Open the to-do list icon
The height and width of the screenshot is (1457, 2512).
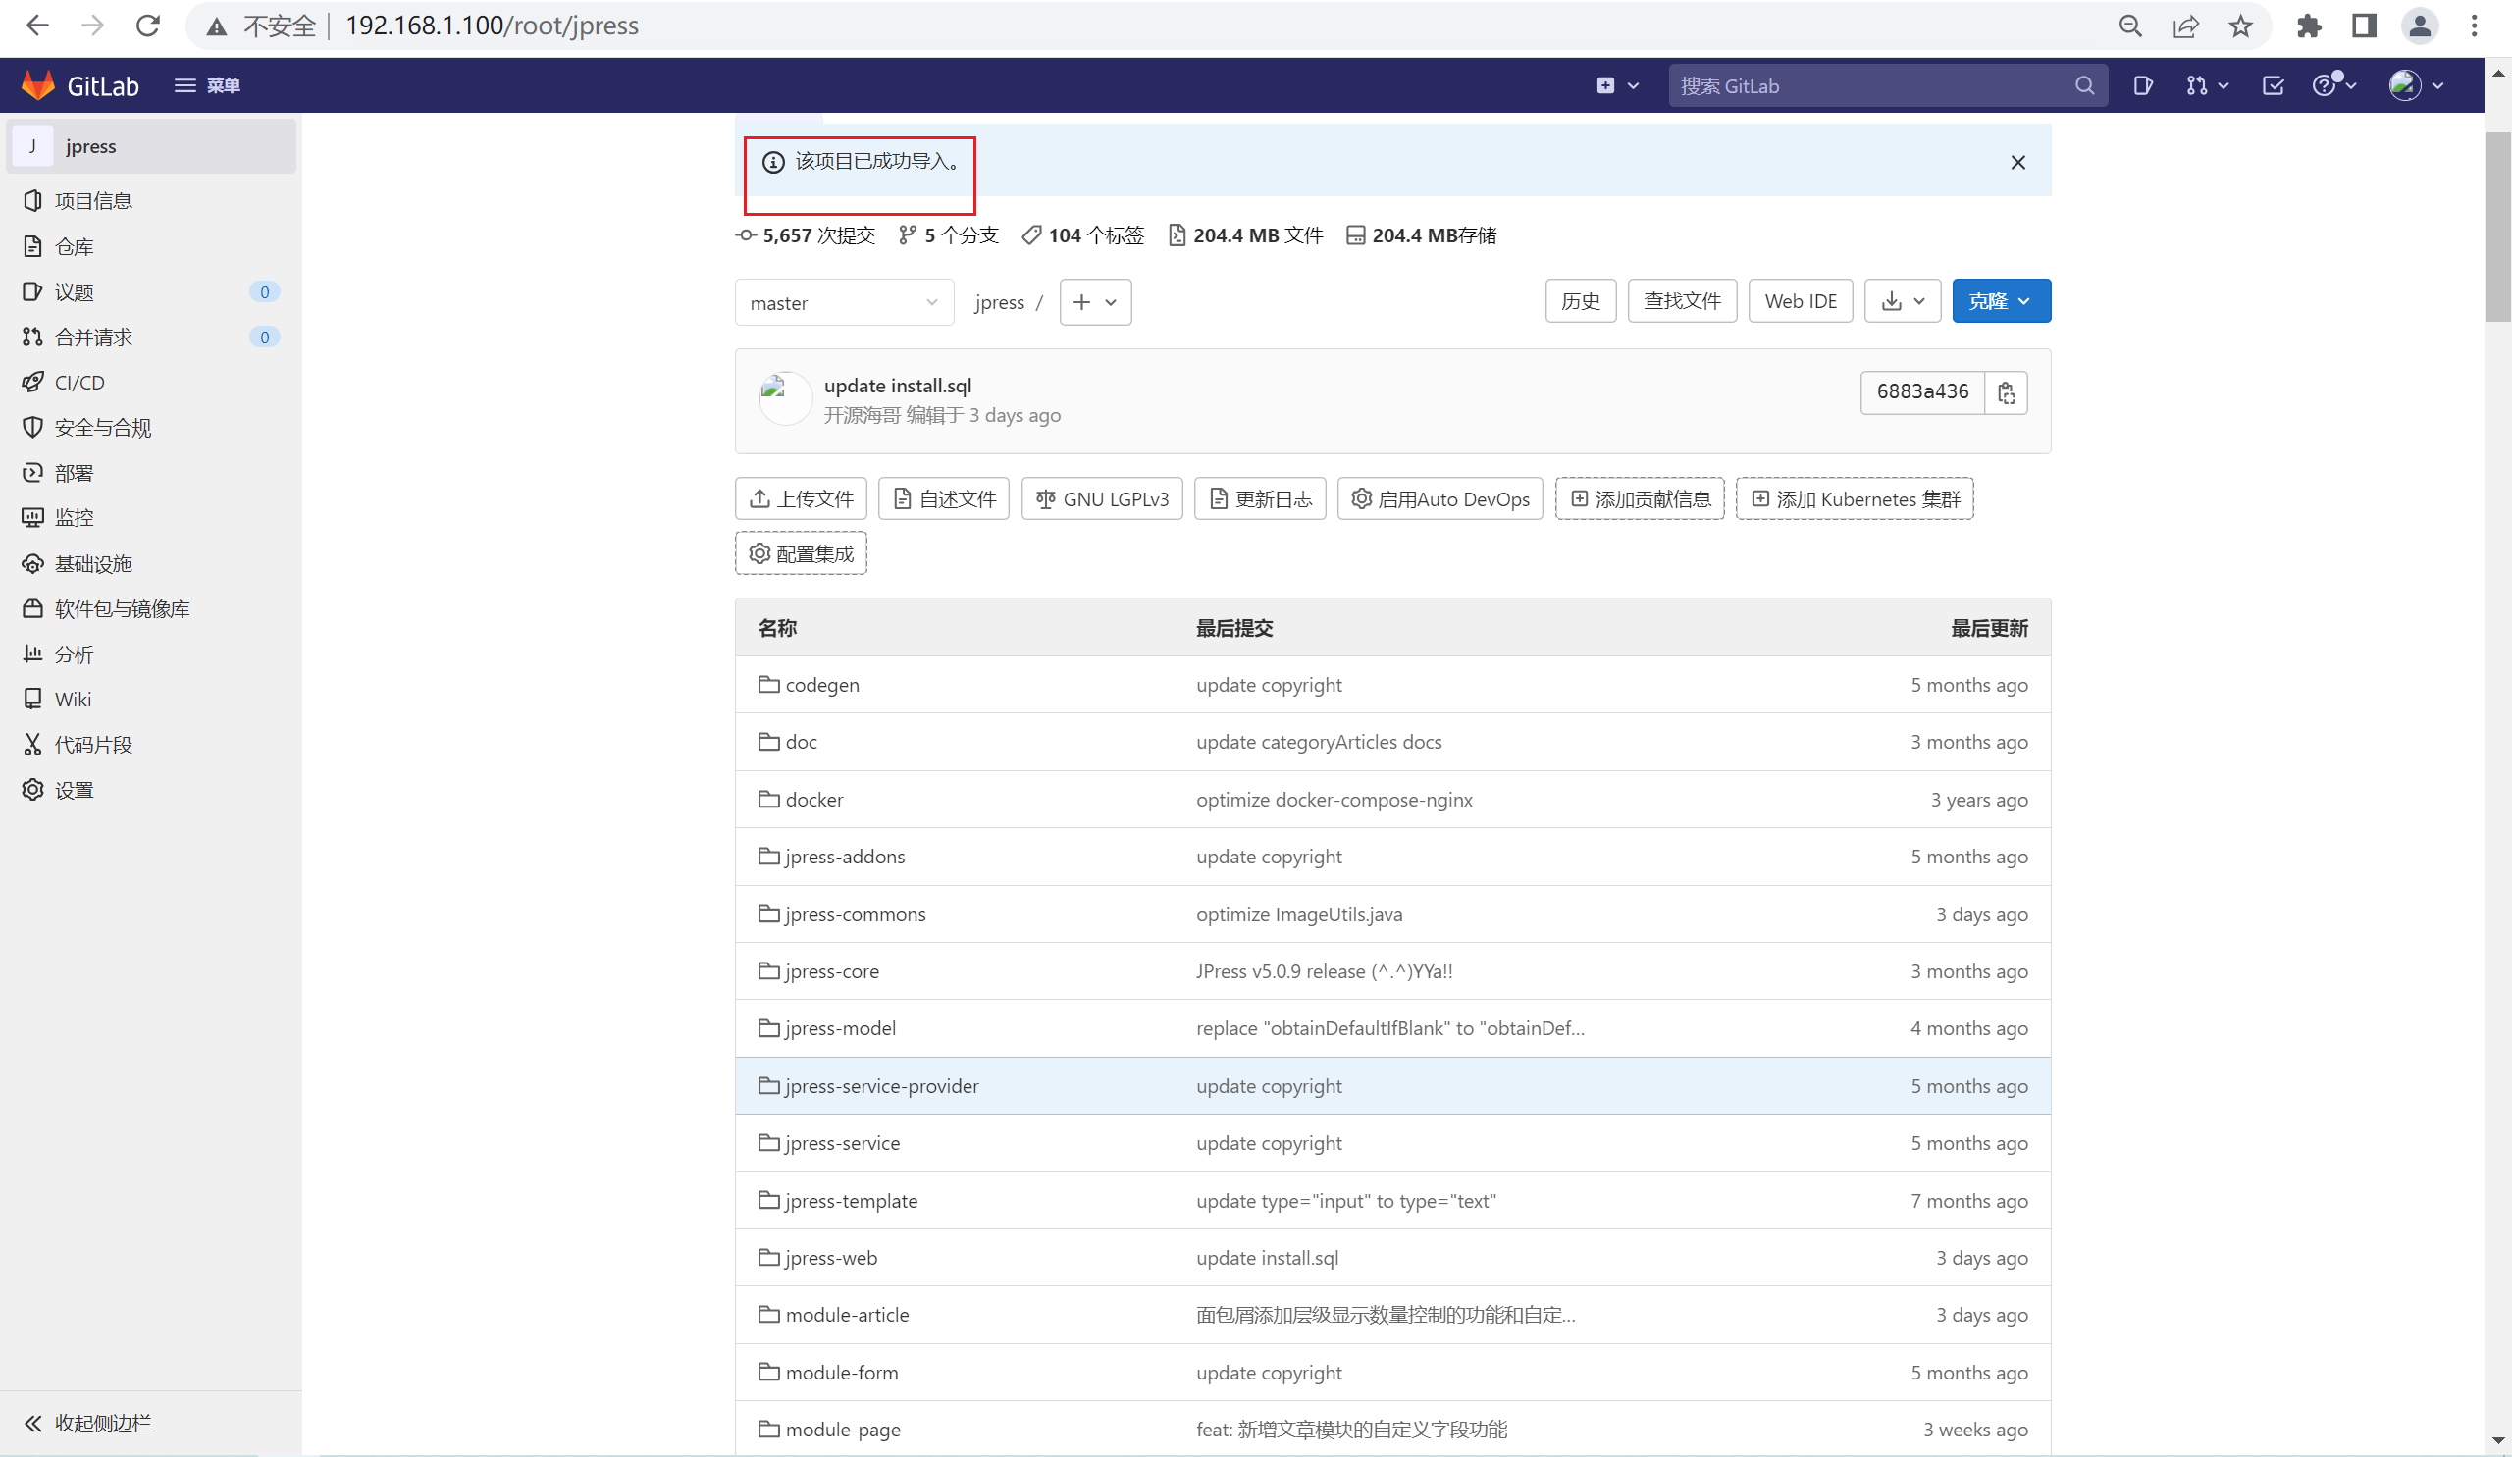coord(2273,85)
